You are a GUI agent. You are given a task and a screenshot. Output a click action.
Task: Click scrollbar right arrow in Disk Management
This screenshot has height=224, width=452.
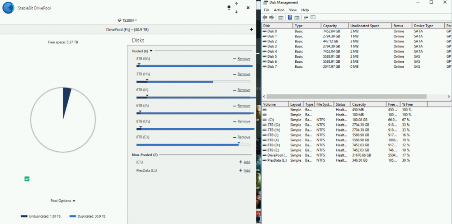pyautogui.click(x=449, y=97)
